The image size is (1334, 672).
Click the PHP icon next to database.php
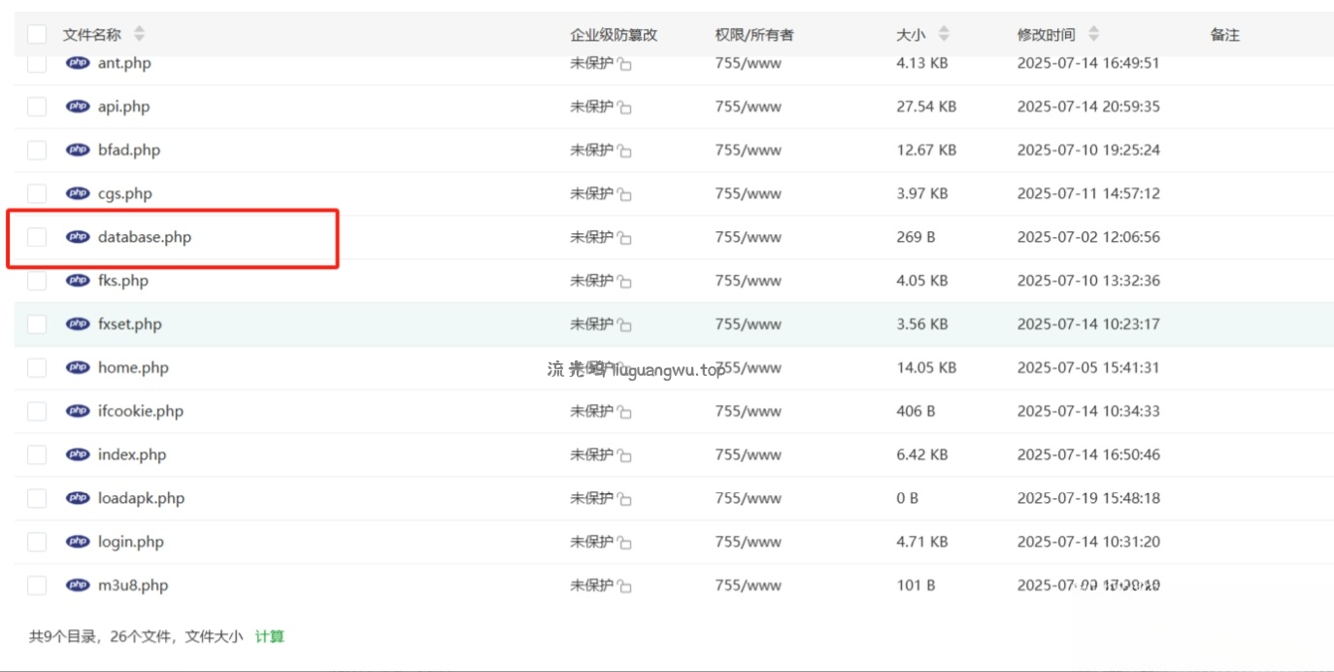pyautogui.click(x=77, y=236)
